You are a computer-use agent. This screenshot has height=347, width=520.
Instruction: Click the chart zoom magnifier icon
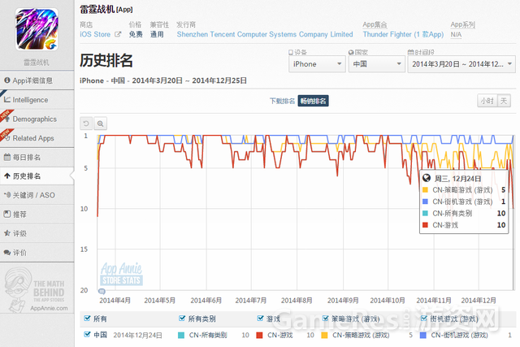[x=100, y=124]
